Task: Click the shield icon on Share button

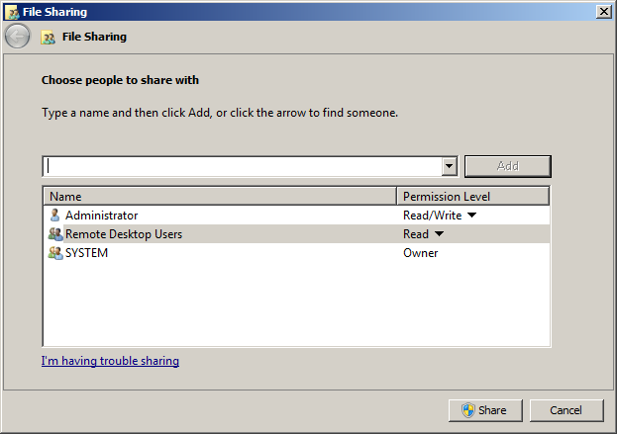Action: [x=468, y=410]
